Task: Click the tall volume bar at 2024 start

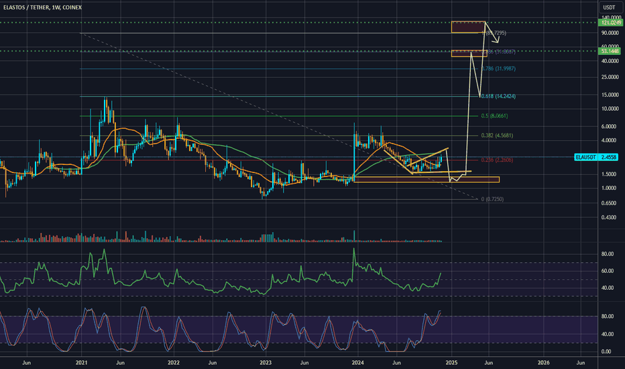Action: click(354, 235)
